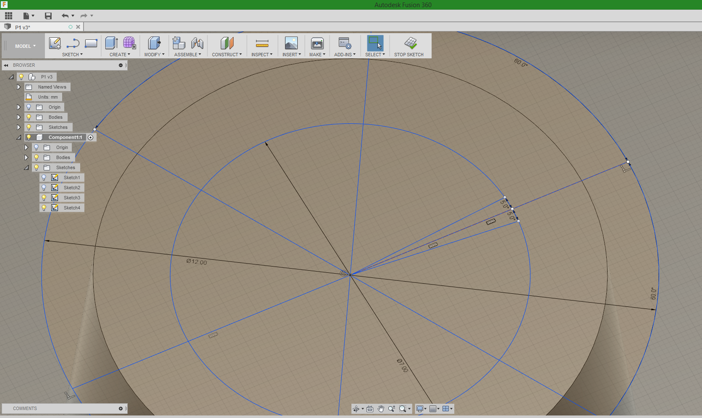
Task: Toggle visibility bulb for Sketch4
Action: 44,208
